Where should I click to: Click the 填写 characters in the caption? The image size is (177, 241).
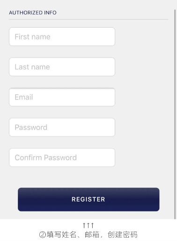54,234
